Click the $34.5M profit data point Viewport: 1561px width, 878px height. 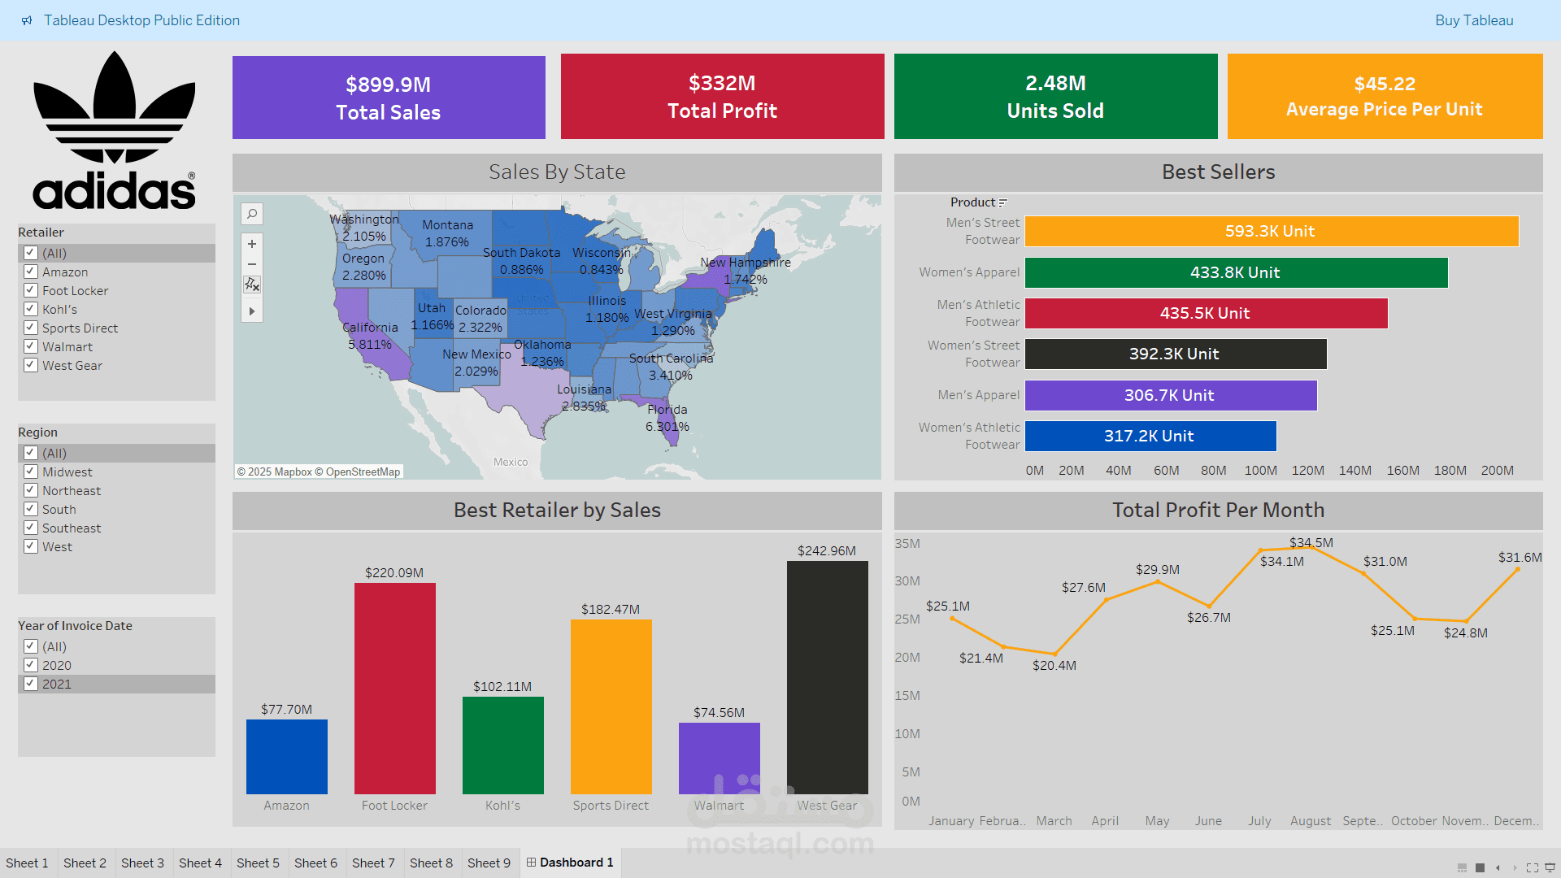1311,548
